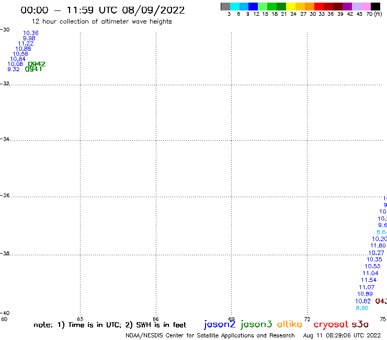The image size is (387, 340).
Task: Click the -32 latitude axis label
Action: tap(5, 84)
